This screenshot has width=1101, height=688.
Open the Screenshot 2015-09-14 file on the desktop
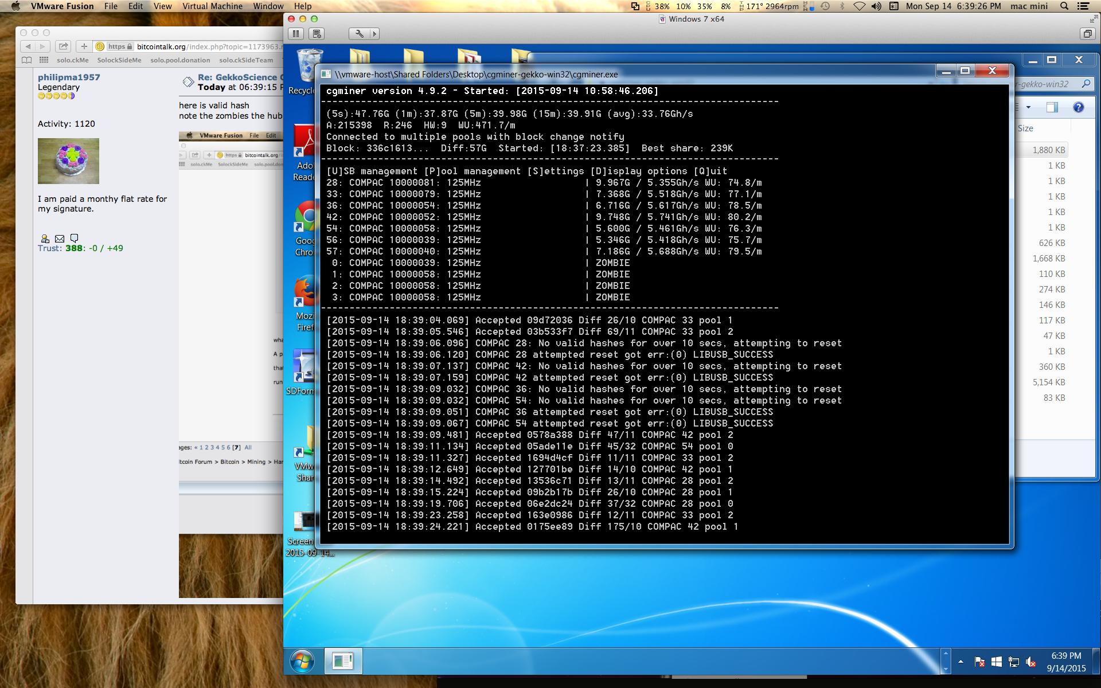pyautogui.click(x=304, y=533)
